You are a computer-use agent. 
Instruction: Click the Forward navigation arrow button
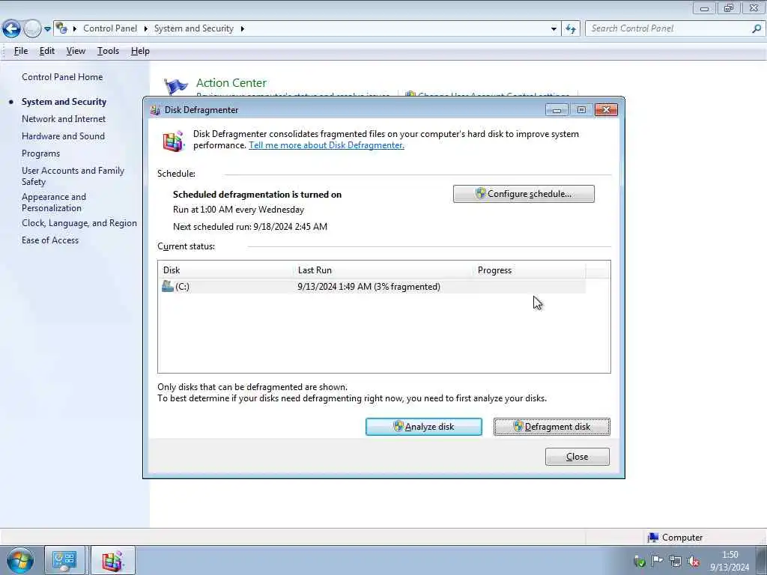pos(32,29)
